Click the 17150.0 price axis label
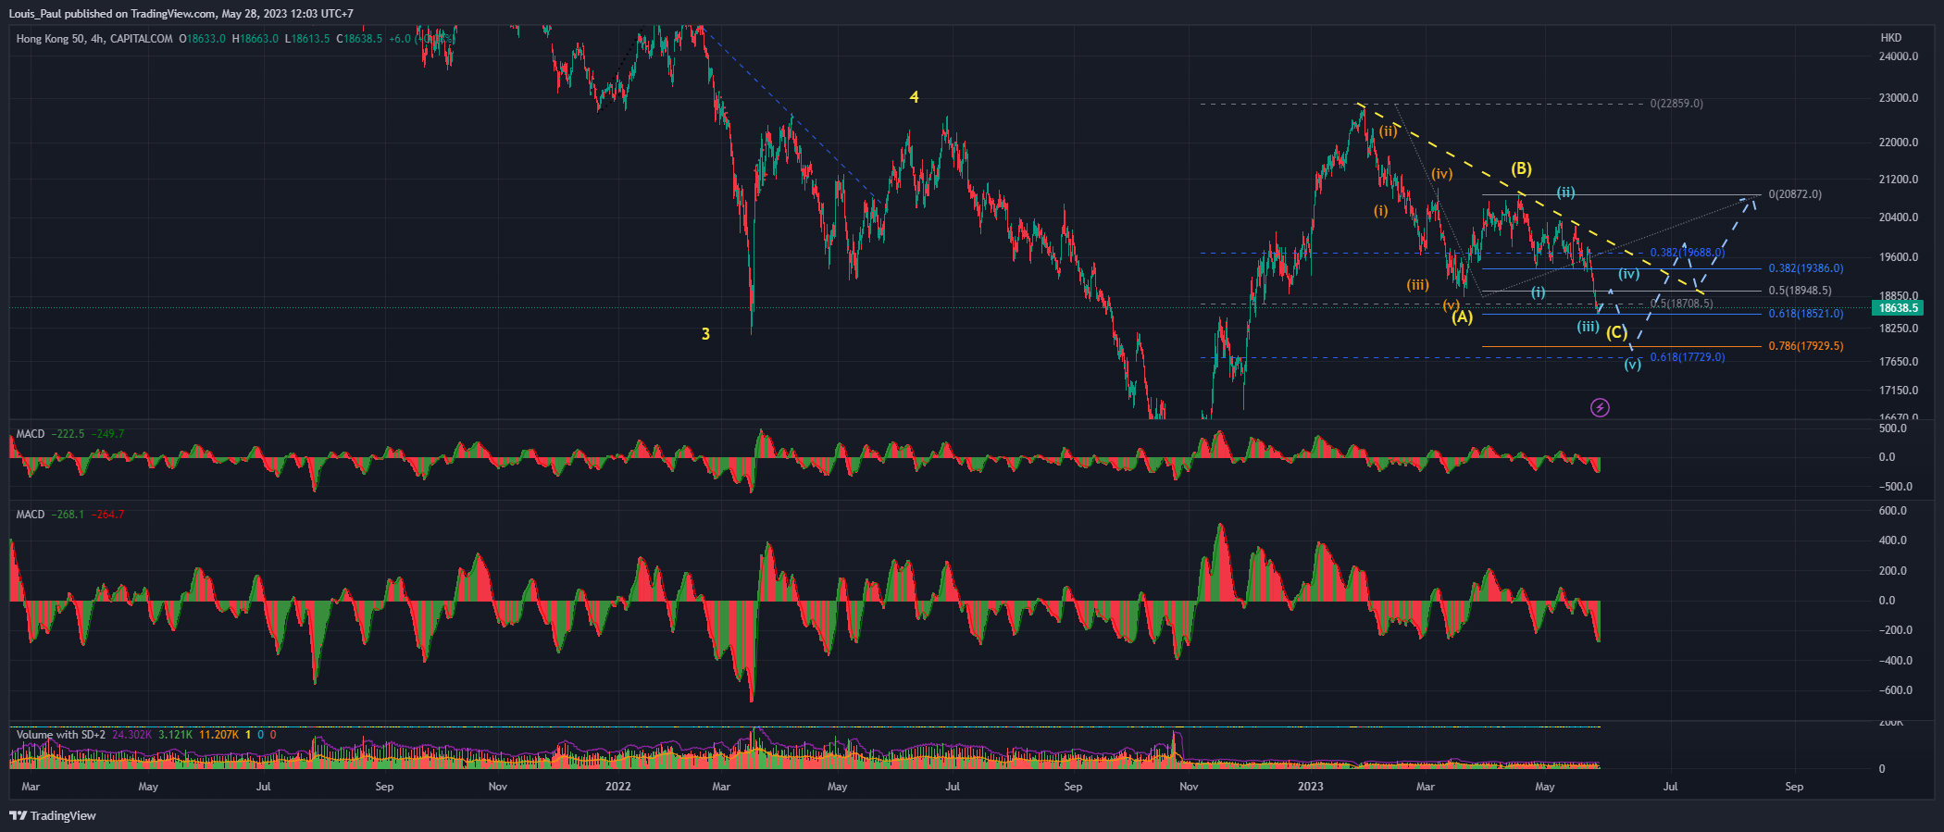 [1899, 391]
